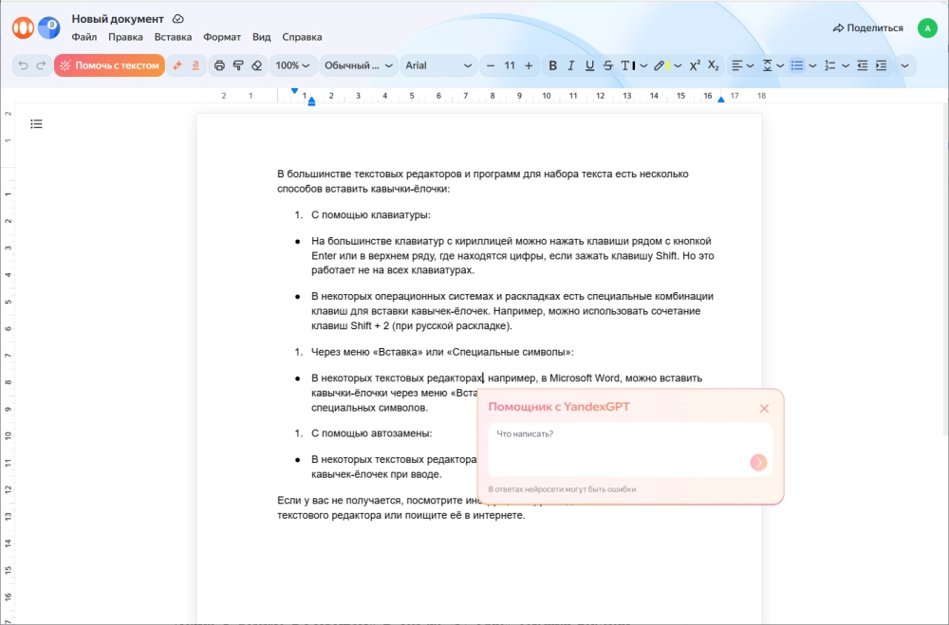Click the font size value 11
This screenshot has width=949, height=625.
(x=510, y=65)
